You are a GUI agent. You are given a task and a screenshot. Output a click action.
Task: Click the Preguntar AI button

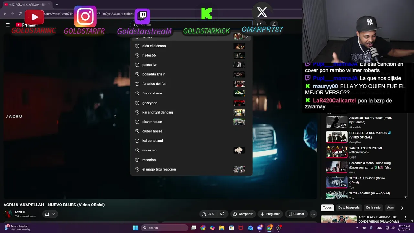pyautogui.click(x=270, y=214)
